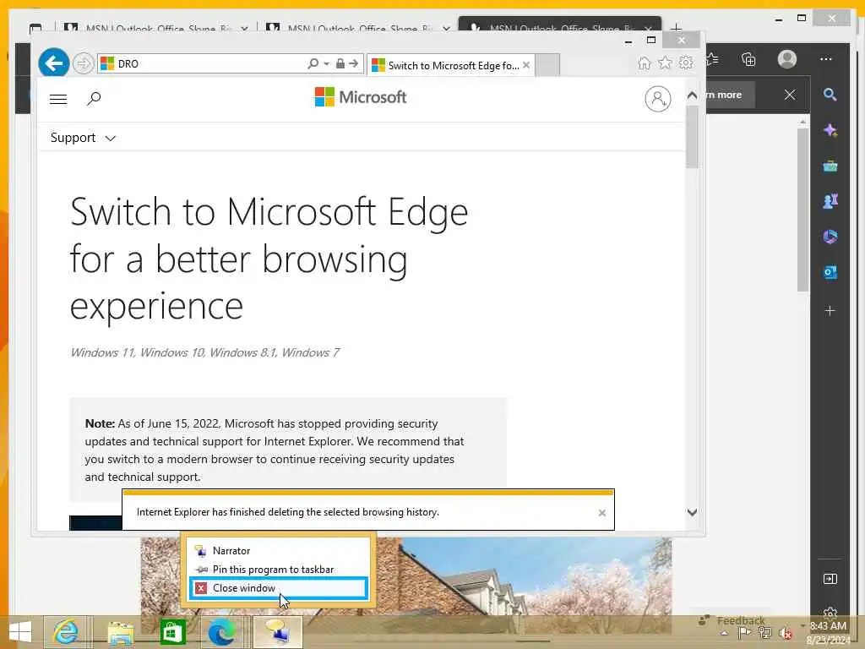Click the Edge page vertical scrollbar
This screenshot has width=865, height=649.
click(x=802, y=210)
